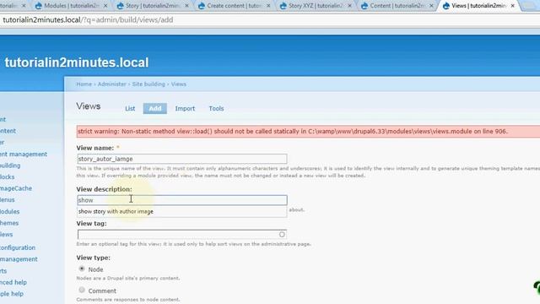
Task: Open Modules in sidebar menu
Action: [9, 212]
